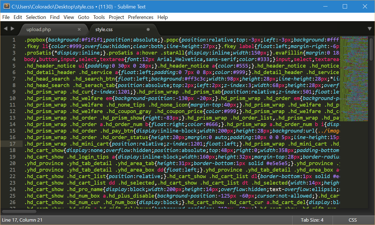
Task: Click the .hd_search_btn selector
Action: pos(94,79)
